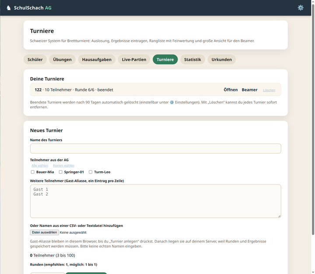Delete tournament 122 via Löschen link

coord(269,90)
